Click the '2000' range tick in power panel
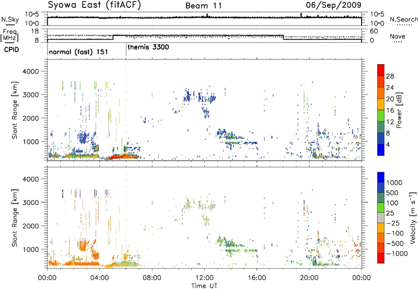 [x=30, y=118]
